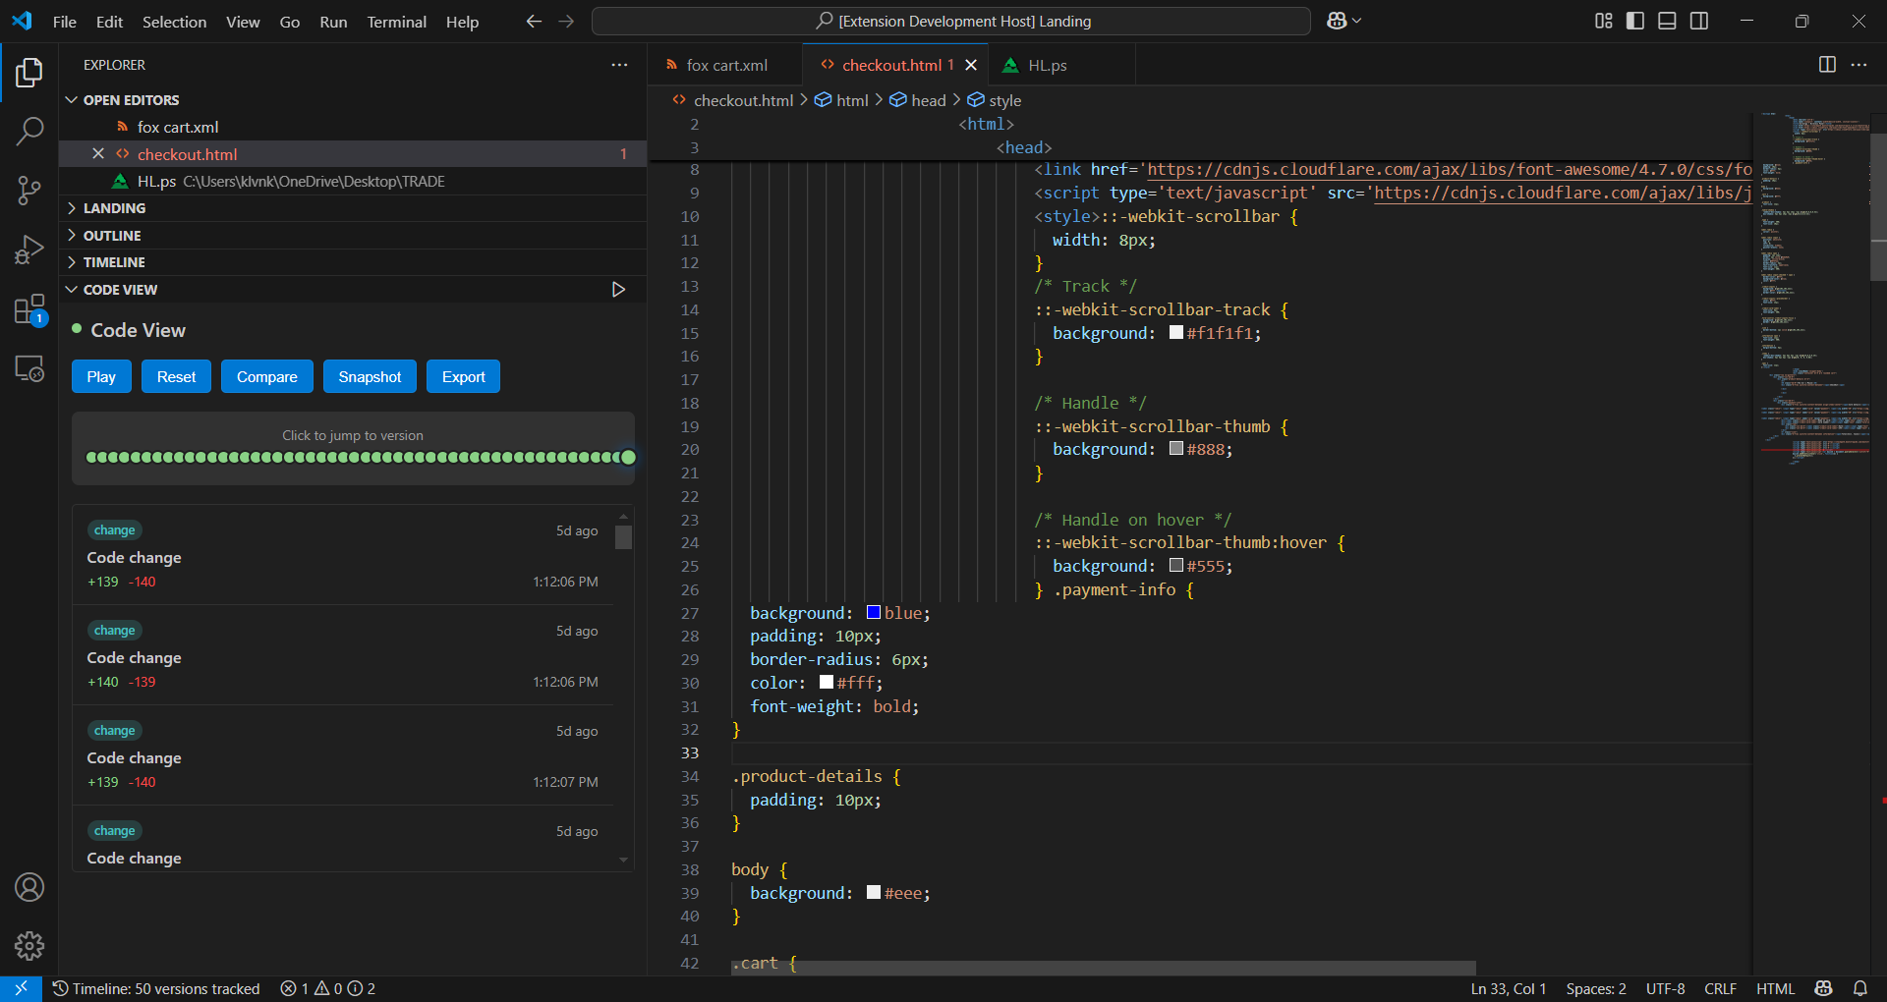1887x1002 pixels.
Task: Click the last version dot on timeline
Action: click(628, 457)
